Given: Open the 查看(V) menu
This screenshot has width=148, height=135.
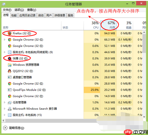Looking at the screenshot, I should pos(32,10).
